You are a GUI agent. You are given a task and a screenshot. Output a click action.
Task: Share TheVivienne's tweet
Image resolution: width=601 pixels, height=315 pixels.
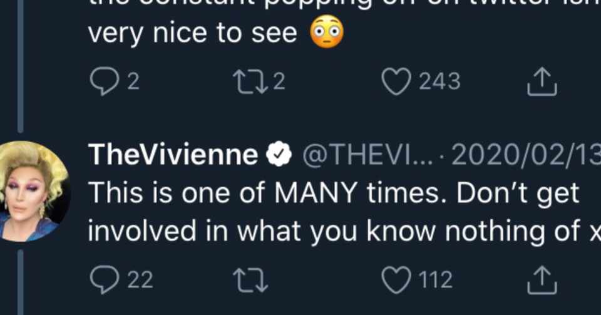[542, 281]
